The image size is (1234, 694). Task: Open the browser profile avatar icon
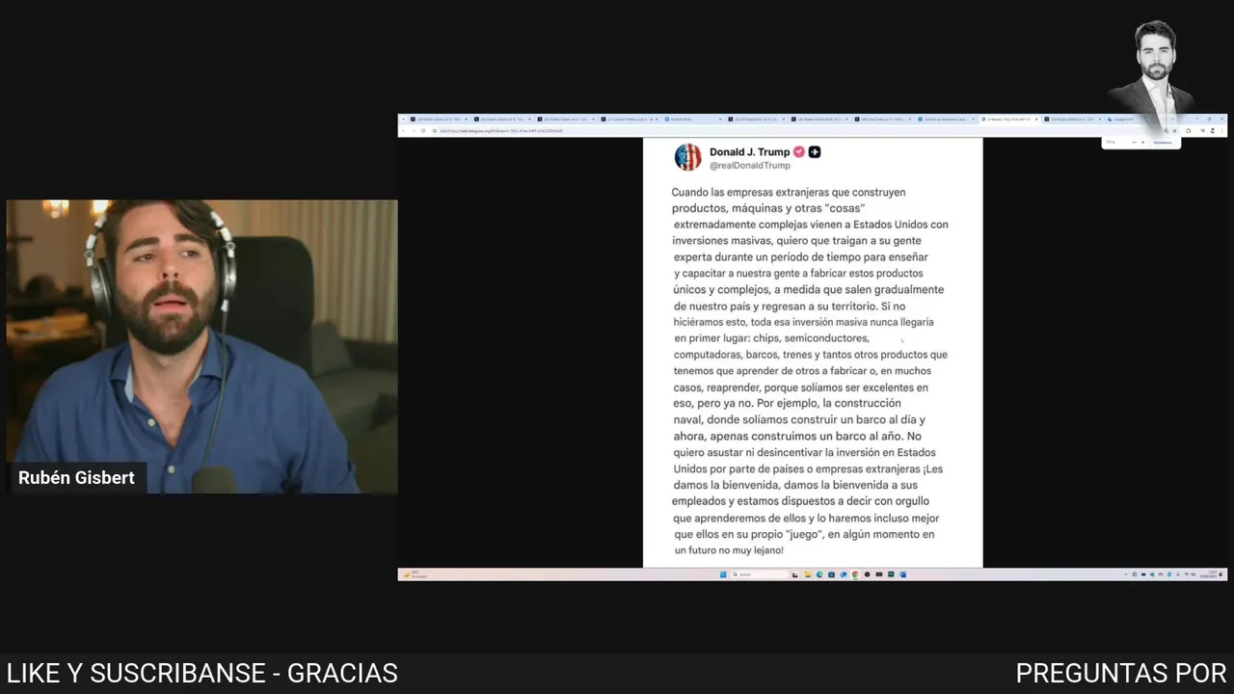pos(1212,130)
